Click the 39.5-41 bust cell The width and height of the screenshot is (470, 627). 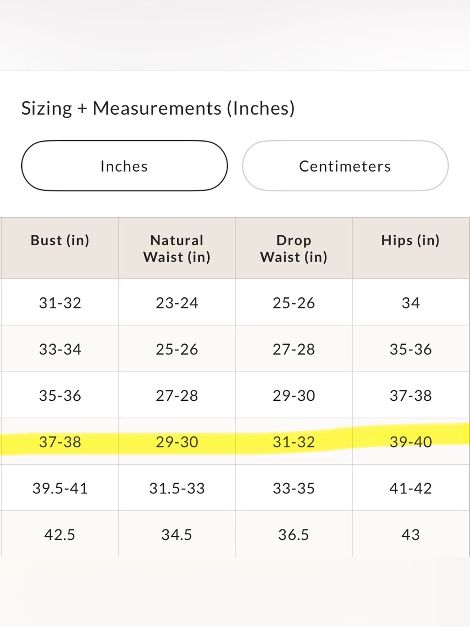(60, 488)
